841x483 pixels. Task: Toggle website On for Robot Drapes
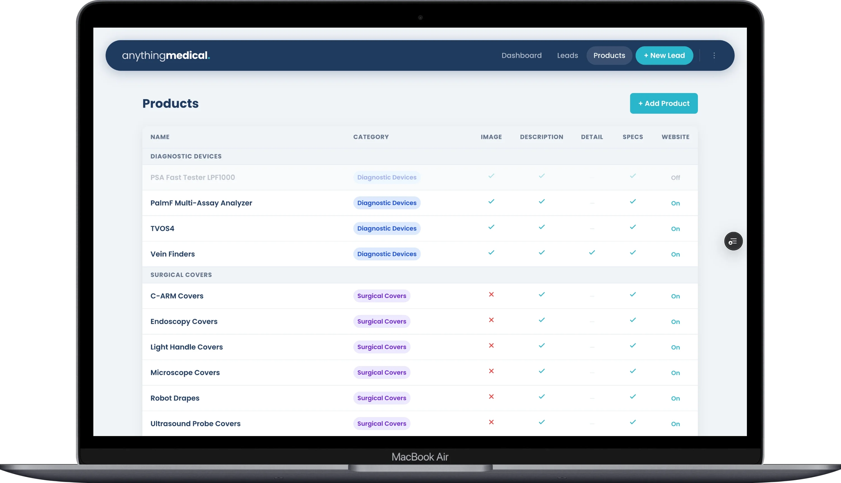[x=675, y=398]
